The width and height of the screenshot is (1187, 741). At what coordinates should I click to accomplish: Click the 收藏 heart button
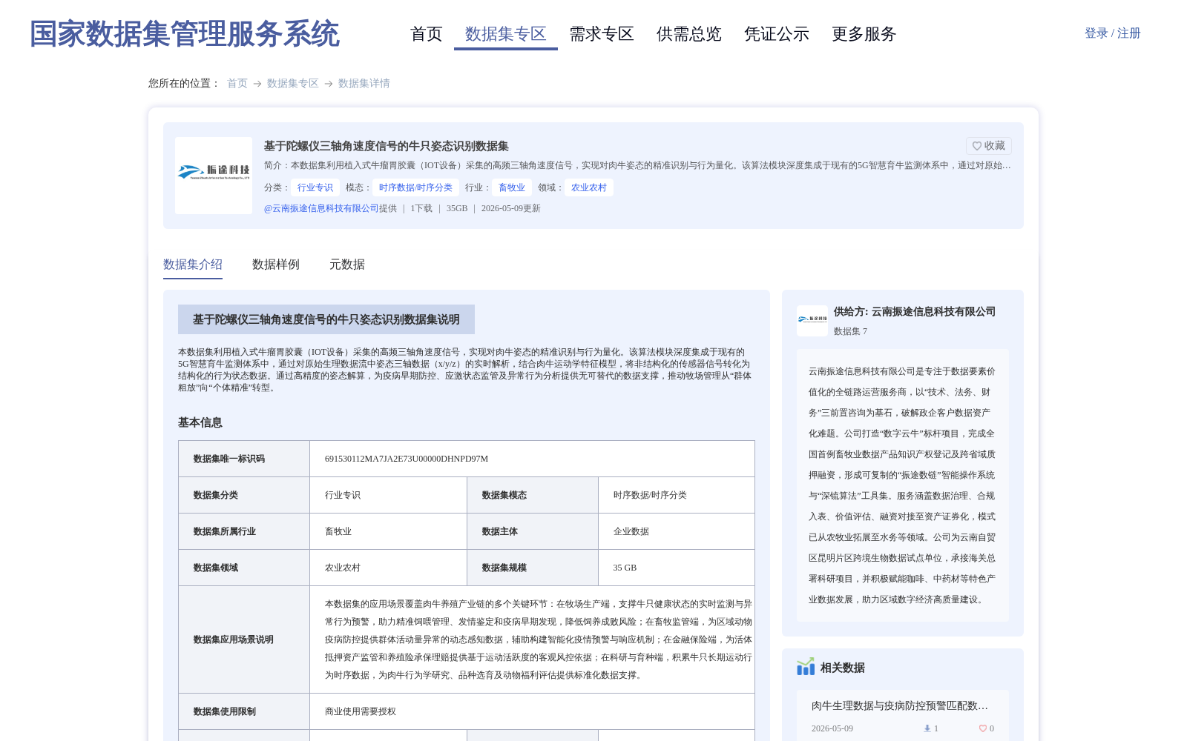pyautogui.click(x=988, y=146)
